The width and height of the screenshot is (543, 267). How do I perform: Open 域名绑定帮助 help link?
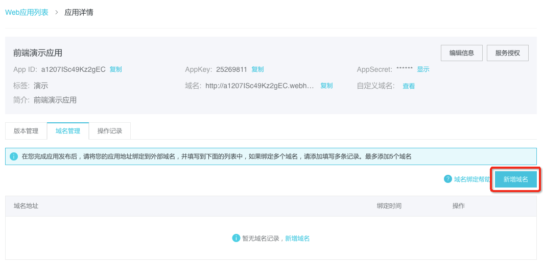coord(471,179)
